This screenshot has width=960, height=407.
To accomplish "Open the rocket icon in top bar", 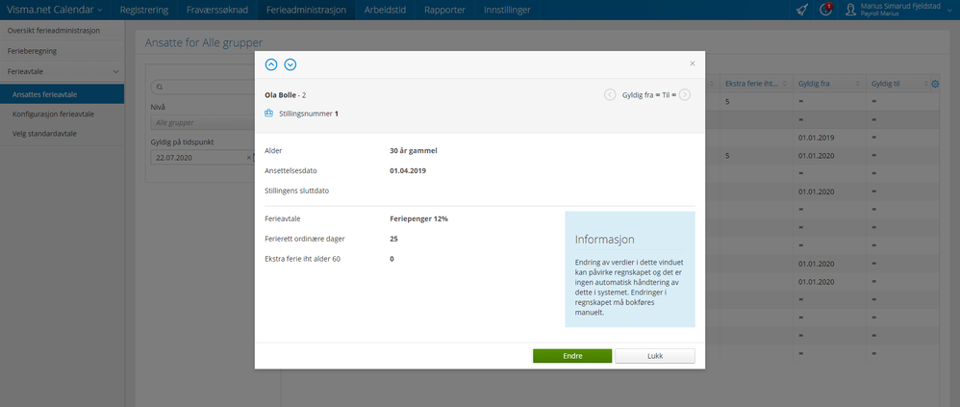I will pos(801,10).
